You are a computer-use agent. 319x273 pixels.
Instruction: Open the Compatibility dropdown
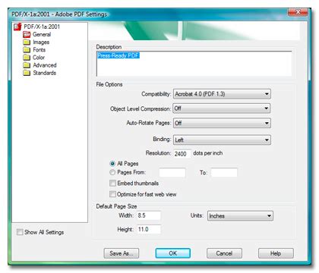coord(222,94)
